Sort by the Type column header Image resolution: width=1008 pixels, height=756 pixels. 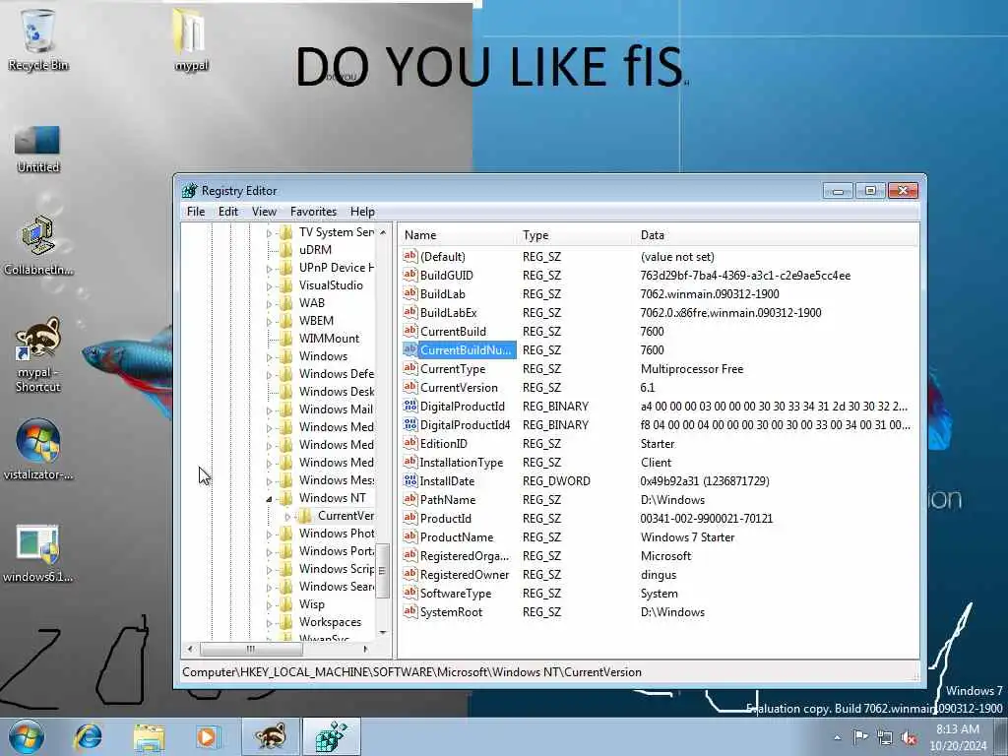(575, 234)
